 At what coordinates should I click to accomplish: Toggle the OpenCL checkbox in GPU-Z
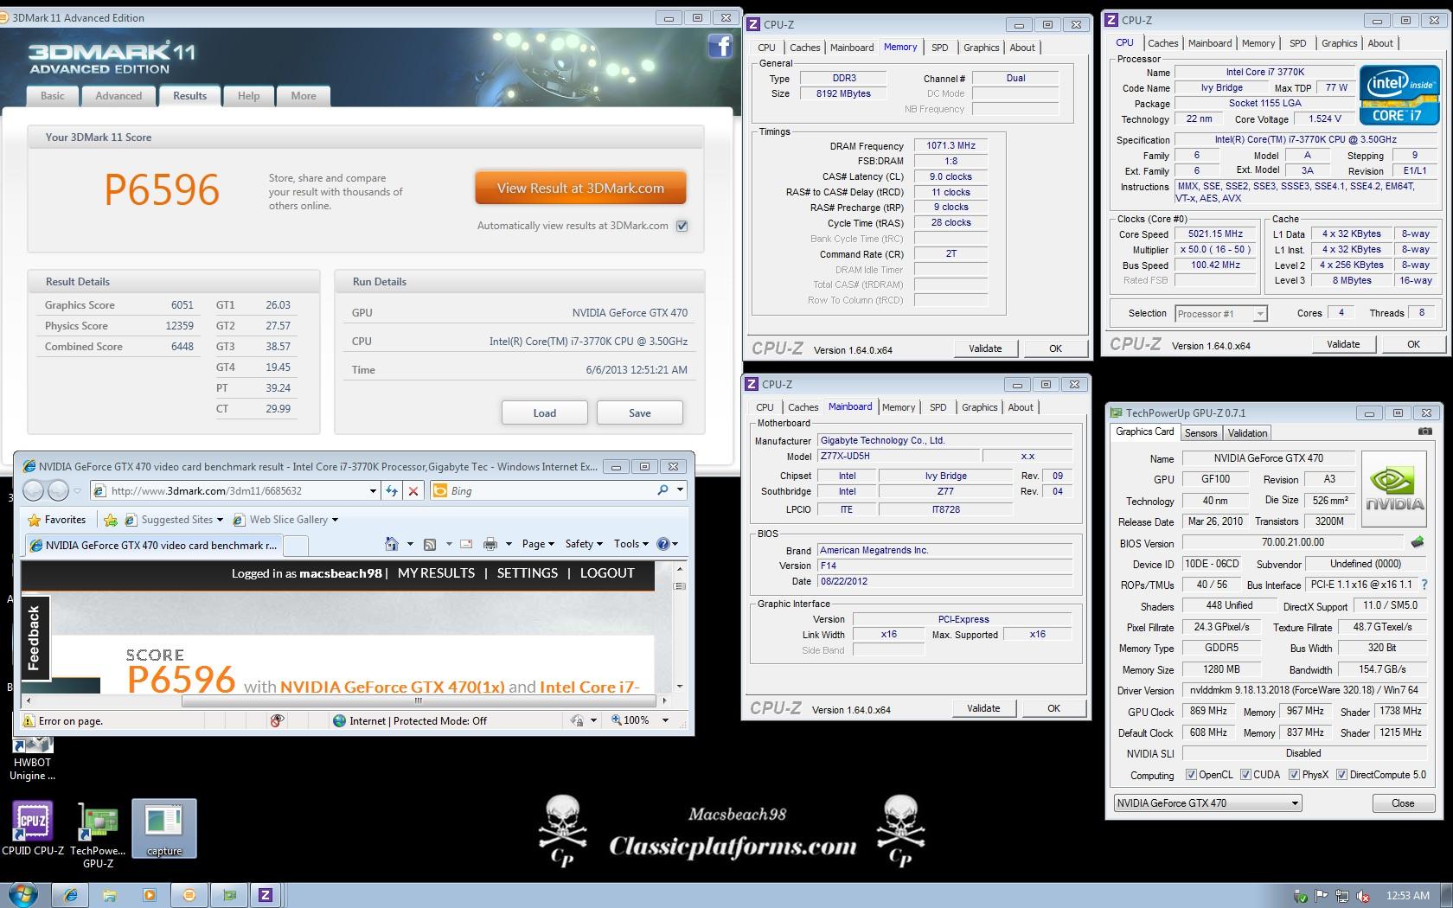1191,775
